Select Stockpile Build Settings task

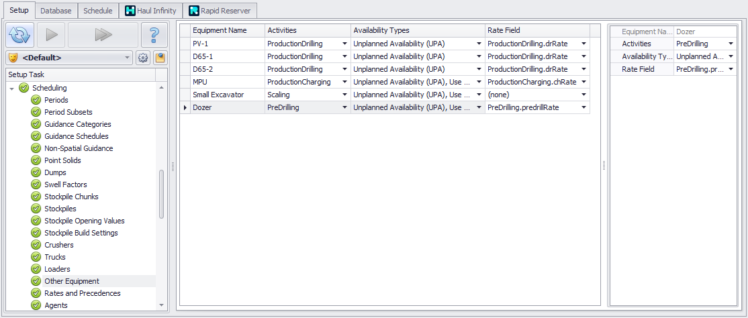pyautogui.click(x=81, y=233)
